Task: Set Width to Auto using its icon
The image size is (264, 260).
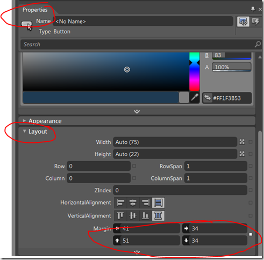Action: (242, 142)
